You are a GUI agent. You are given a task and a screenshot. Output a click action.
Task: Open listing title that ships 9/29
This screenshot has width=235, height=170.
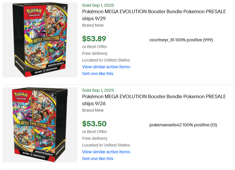pyautogui.click(x=154, y=15)
